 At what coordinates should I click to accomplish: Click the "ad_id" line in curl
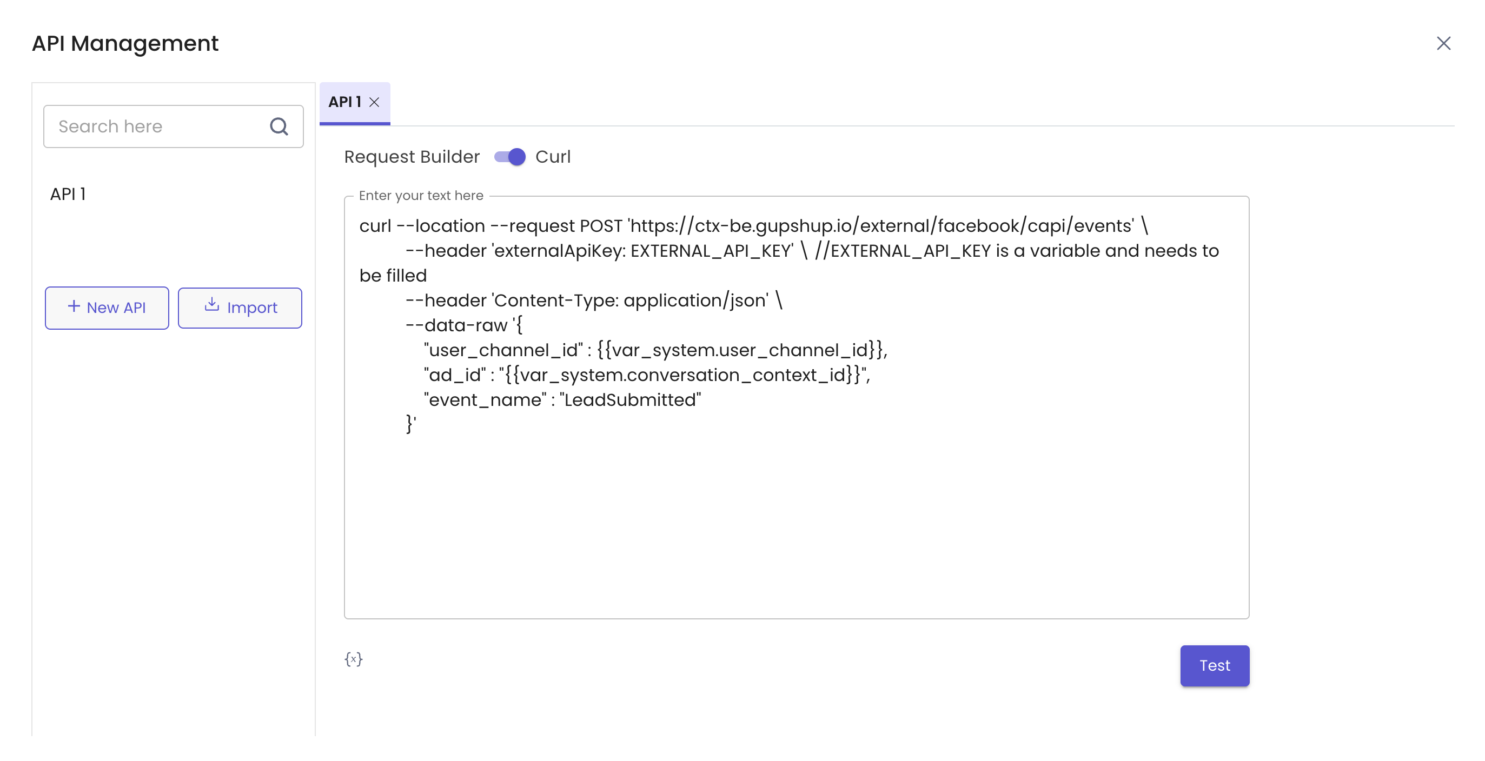647,375
